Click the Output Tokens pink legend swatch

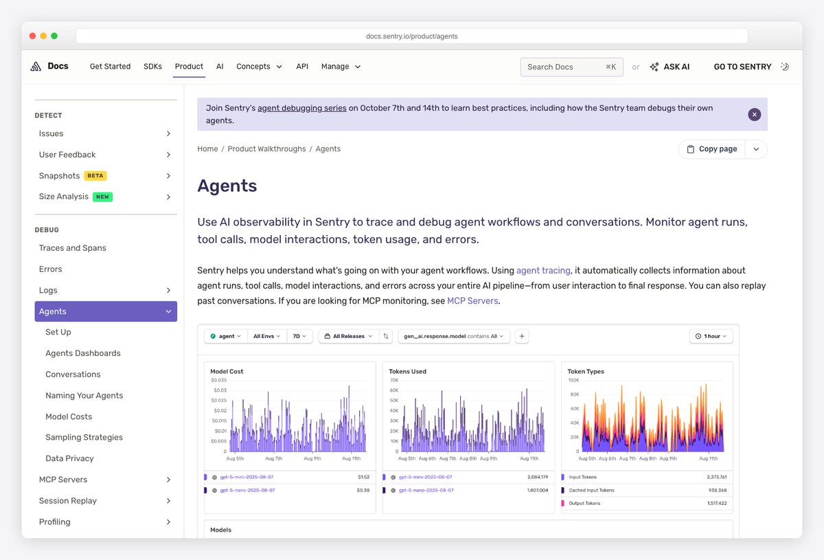563,504
